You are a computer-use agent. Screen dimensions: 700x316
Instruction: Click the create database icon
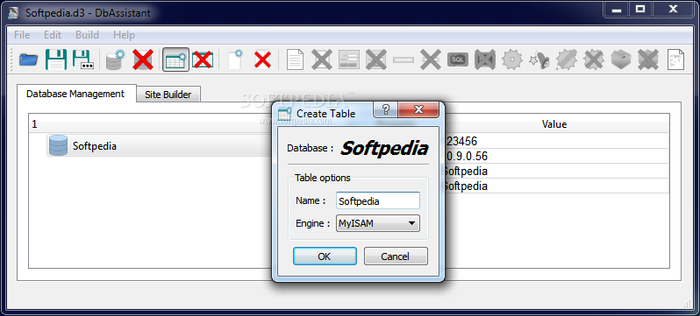point(116,60)
